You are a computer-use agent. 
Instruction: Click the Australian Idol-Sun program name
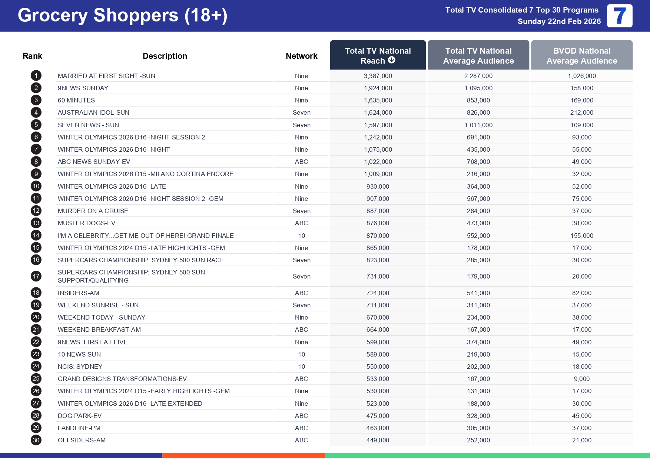(x=93, y=112)
